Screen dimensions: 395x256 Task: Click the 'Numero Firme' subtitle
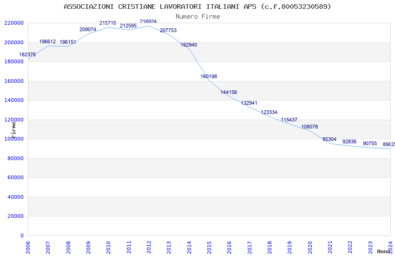[198, 17]
